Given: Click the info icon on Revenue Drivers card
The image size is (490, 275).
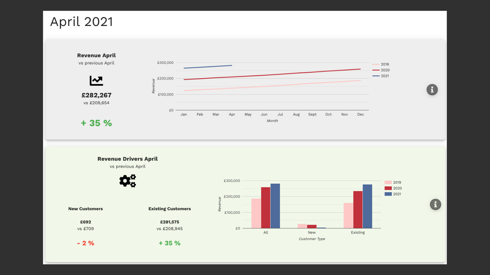Looking at the screenshot, I should (x=435, y=204).
